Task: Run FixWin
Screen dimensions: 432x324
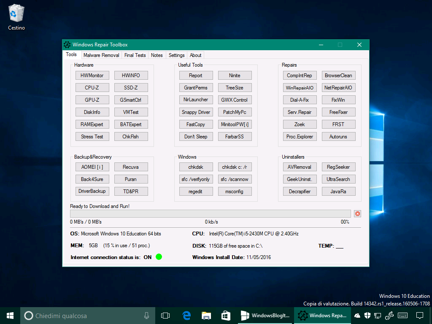Action: 339,100
